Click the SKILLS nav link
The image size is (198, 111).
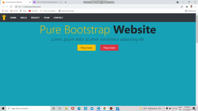pyautogui.click(x=24, y=18)
